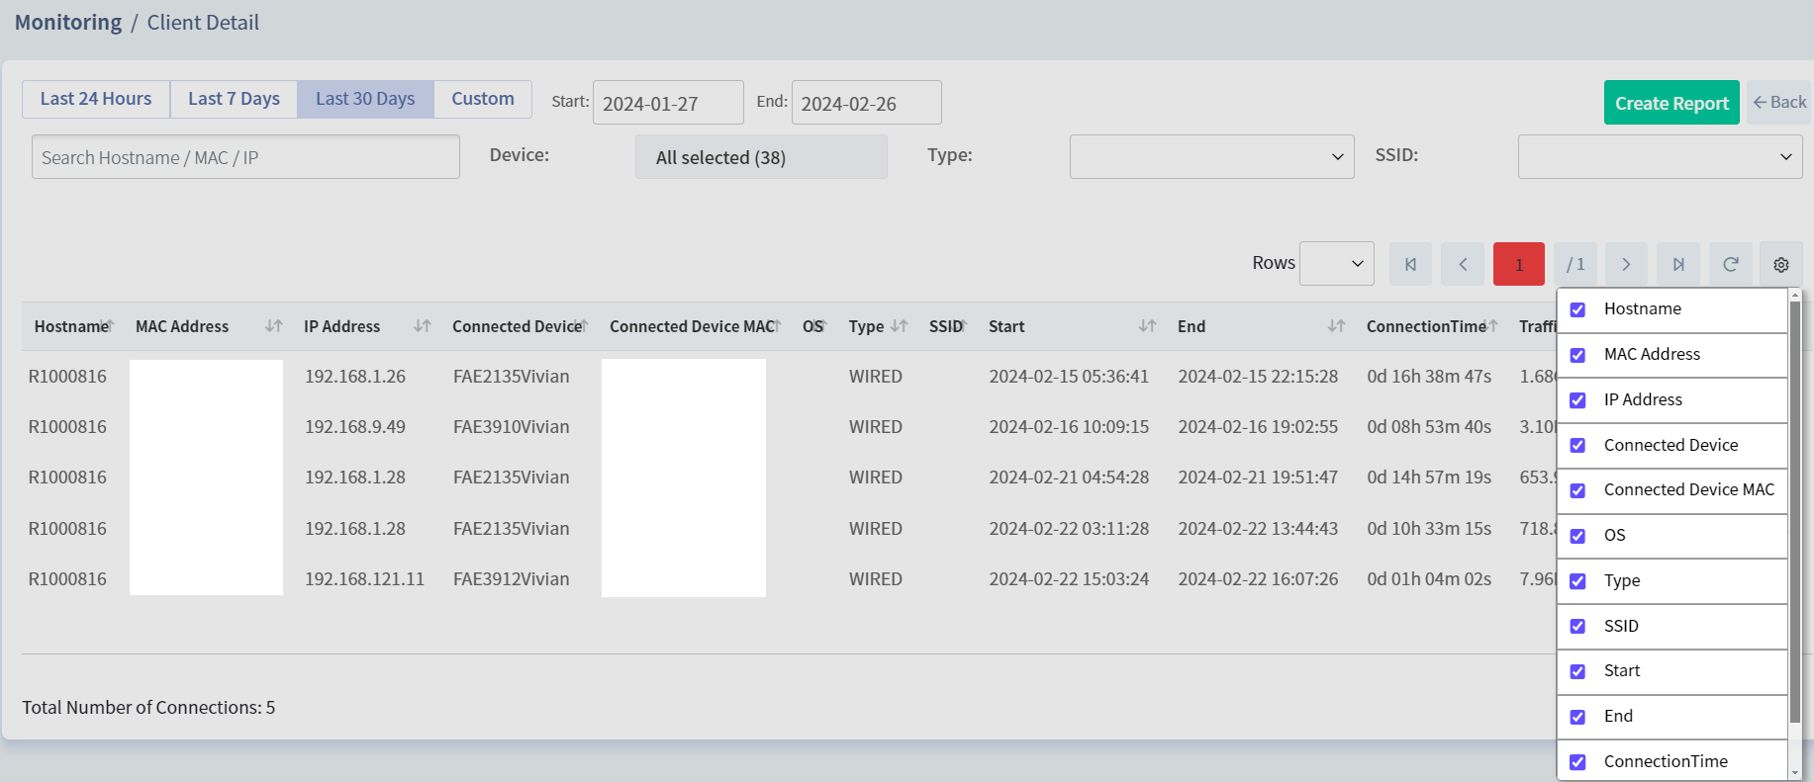1814x782 pixels.
Task: Click Search Hostname / MAC / IP field
Action: [x=245, y=157]
